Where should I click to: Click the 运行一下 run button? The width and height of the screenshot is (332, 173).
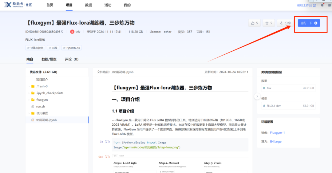(309, 23)
